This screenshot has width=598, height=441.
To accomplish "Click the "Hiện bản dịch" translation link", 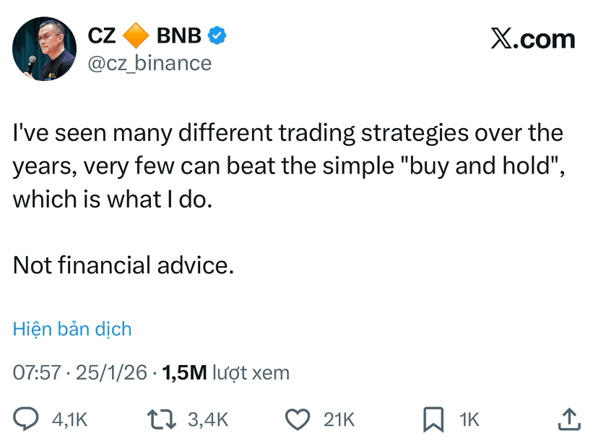I will click(x=72, y=330).
